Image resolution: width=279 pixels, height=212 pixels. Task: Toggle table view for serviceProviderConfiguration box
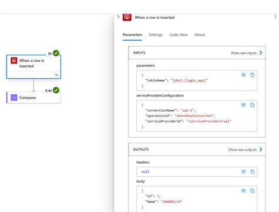[x=244, y=105]
